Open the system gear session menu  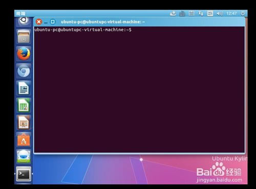coord(243,13)
